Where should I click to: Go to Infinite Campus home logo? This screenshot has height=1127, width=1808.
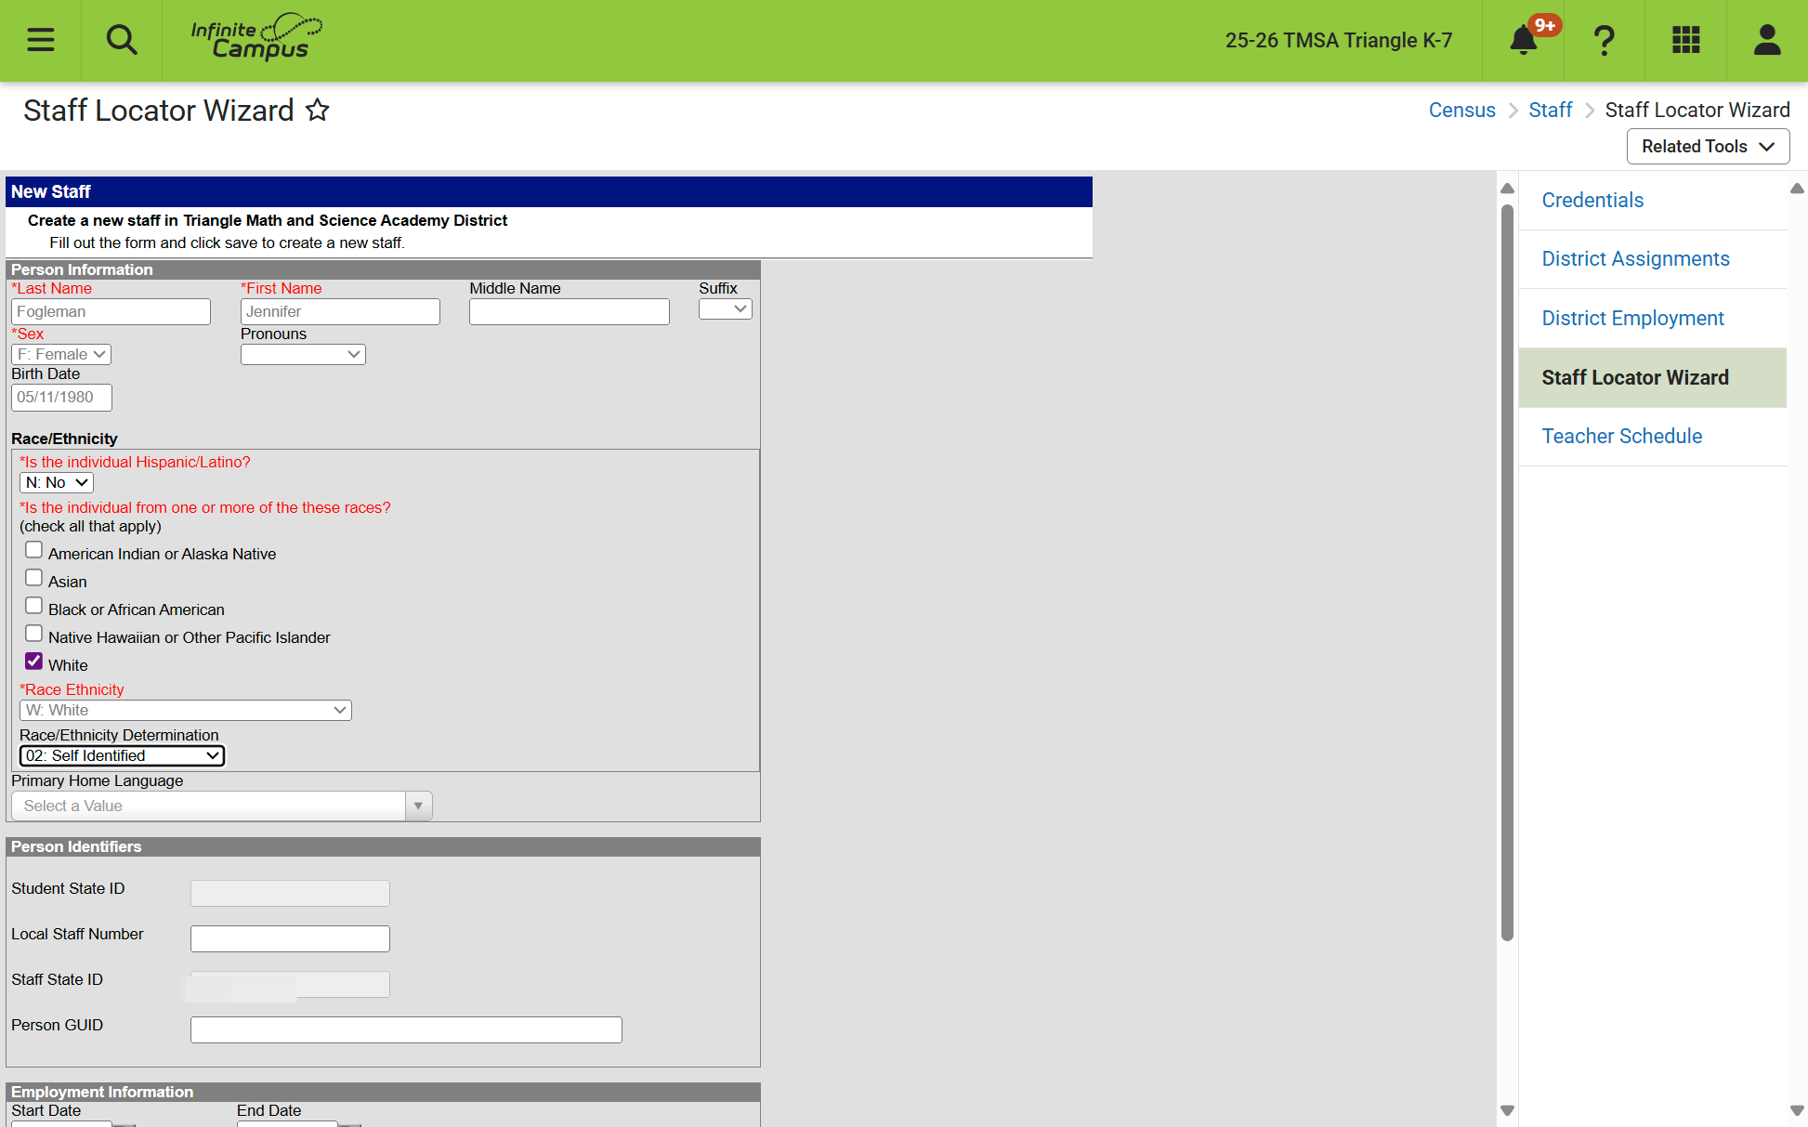pos(256,38)
